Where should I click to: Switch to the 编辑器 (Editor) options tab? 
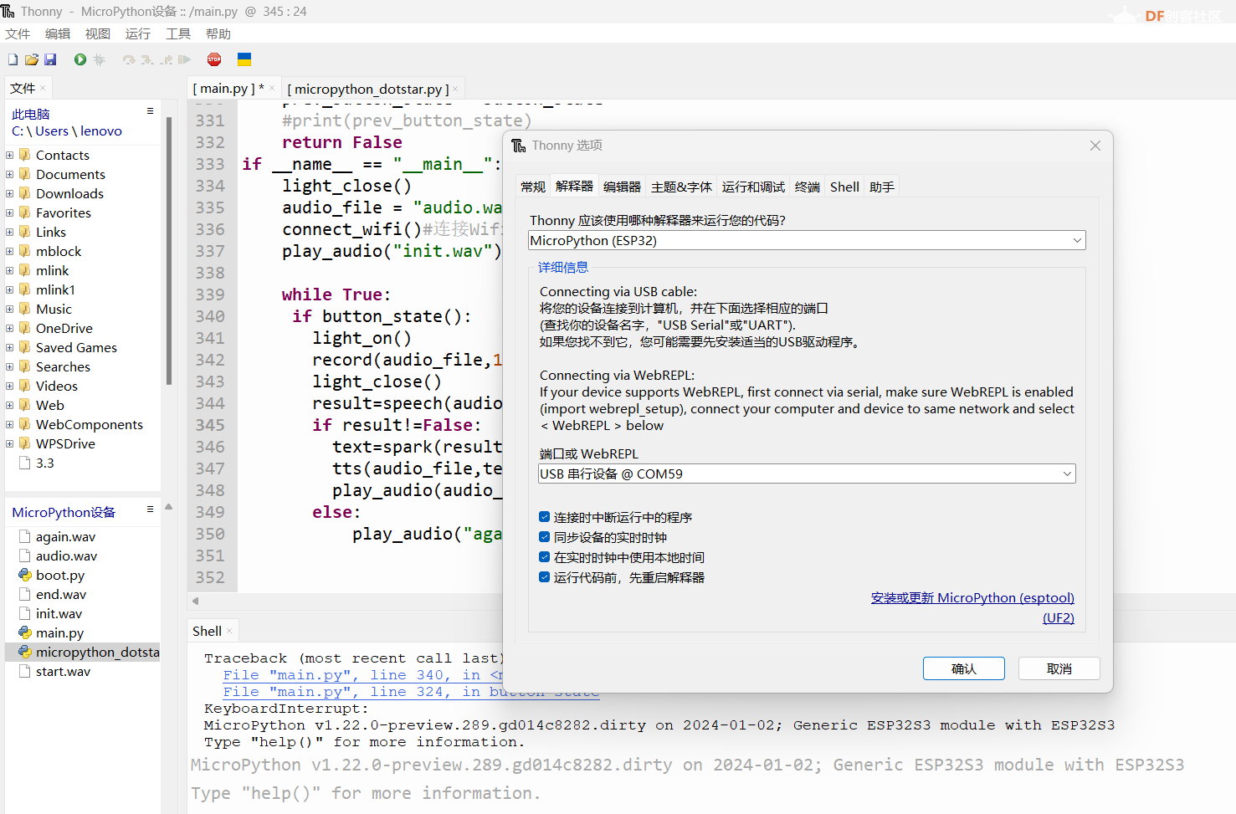point(623,187)
